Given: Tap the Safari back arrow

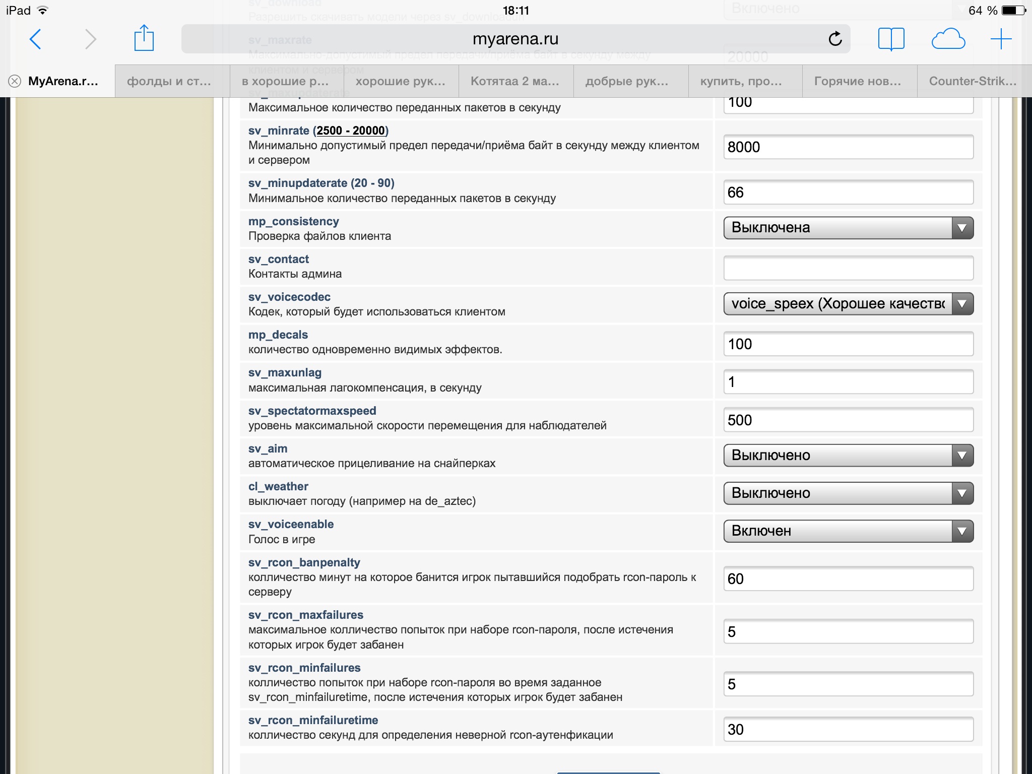Looking at the screenshot, I should pos(35,39).
